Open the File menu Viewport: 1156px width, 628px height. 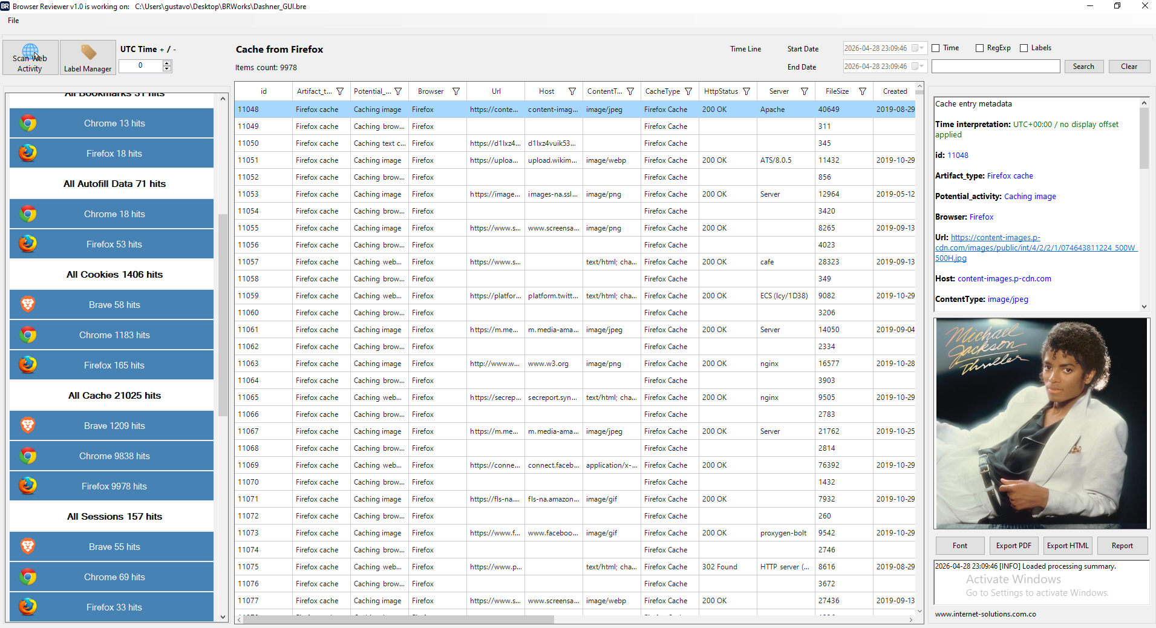13,21
